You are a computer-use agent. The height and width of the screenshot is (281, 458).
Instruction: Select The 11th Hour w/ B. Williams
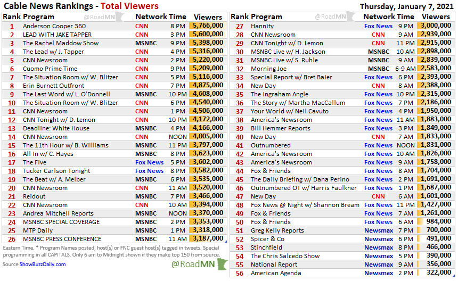(66, 145)
